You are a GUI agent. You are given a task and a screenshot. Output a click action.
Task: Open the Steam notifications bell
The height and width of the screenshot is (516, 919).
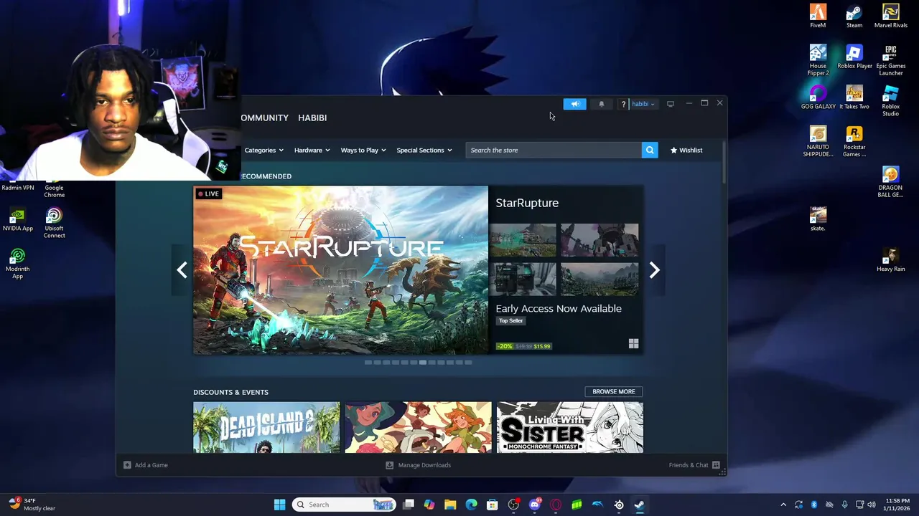click(x=602, y=104)
